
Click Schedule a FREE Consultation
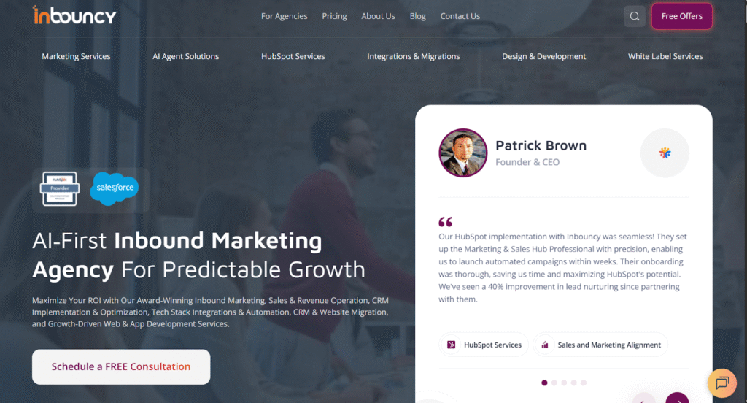coord(121,366)
